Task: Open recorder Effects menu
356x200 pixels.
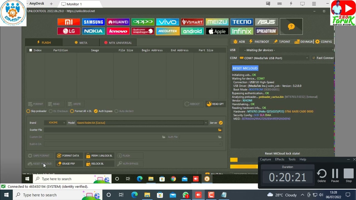Action: pos(280,159)
